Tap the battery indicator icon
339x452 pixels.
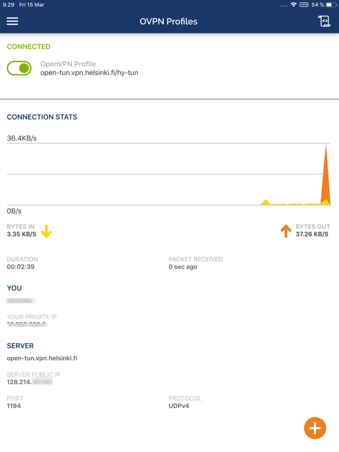click(x=331, y=5)
